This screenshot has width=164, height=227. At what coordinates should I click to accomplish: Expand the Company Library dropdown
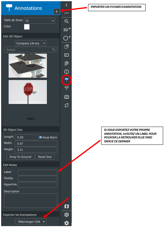pos(31,43)
